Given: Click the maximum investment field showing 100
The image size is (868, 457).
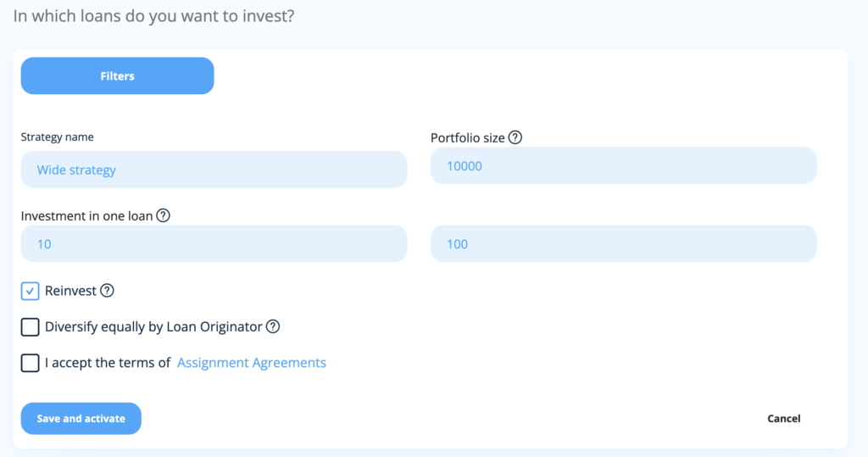Looking at the screenshot, I should (x=623, y=243).
